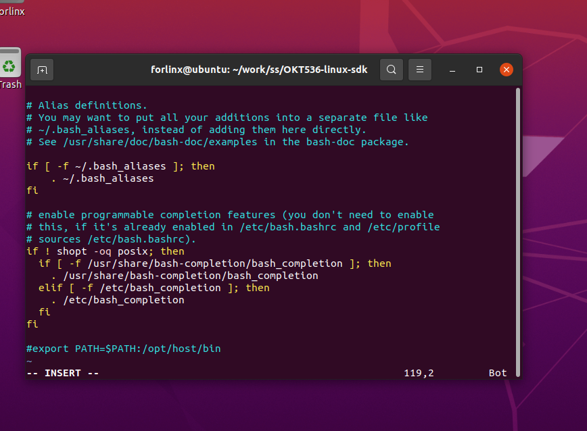This screenshot has height=431, width=587.
Task: Open the terminal hamburger menu
Action: tap(420, 70)
